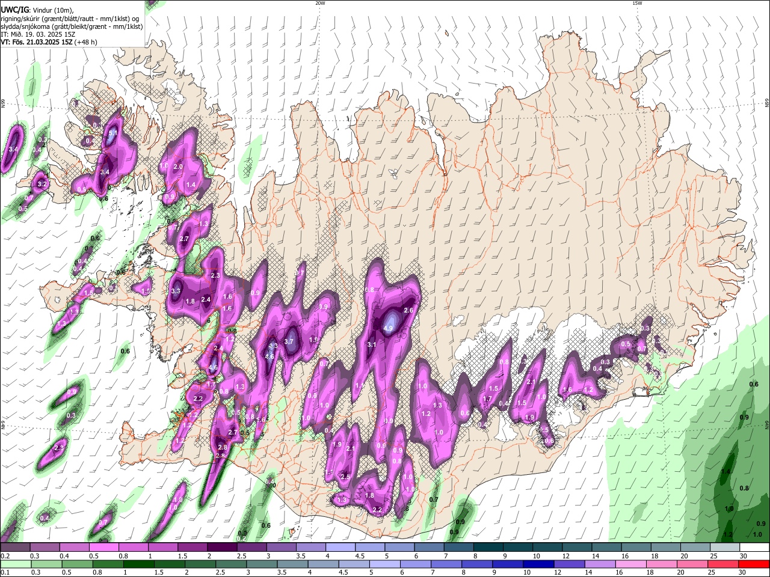
Task: Click the 3.1 snowfall value
Action: pos(372,344)
